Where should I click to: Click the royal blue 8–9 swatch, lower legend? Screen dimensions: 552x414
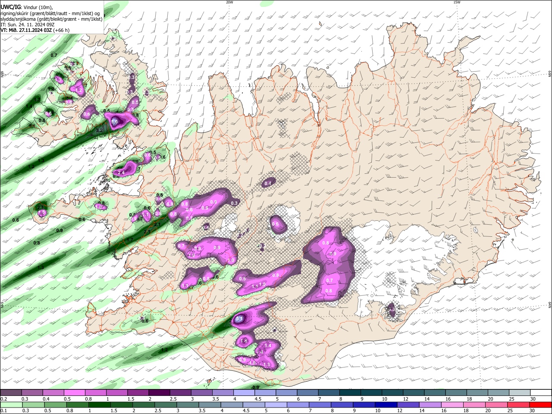[341, 405]
